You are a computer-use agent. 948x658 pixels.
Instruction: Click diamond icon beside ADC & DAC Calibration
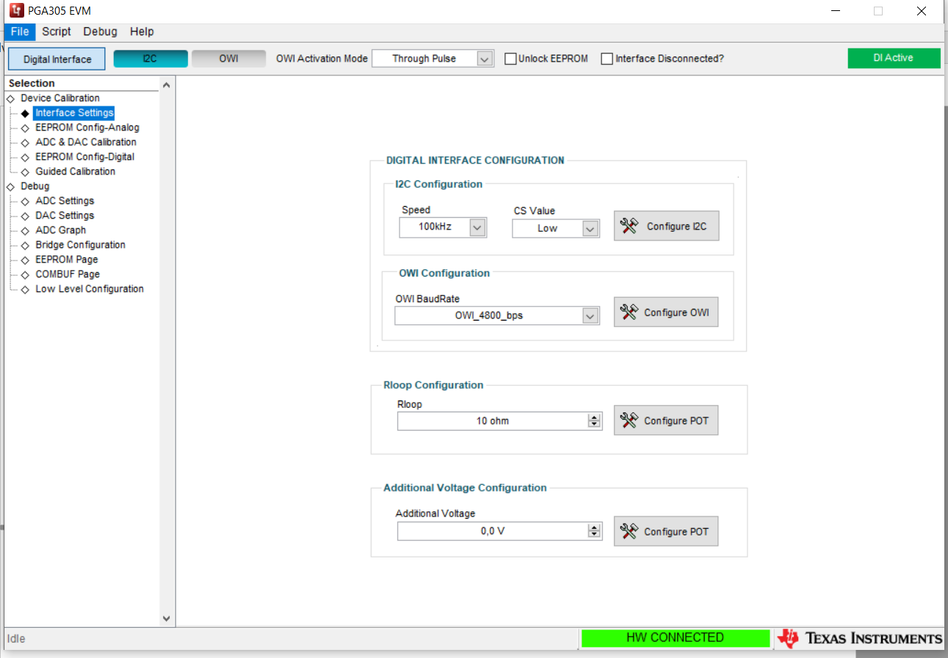(x=25, y=142)
